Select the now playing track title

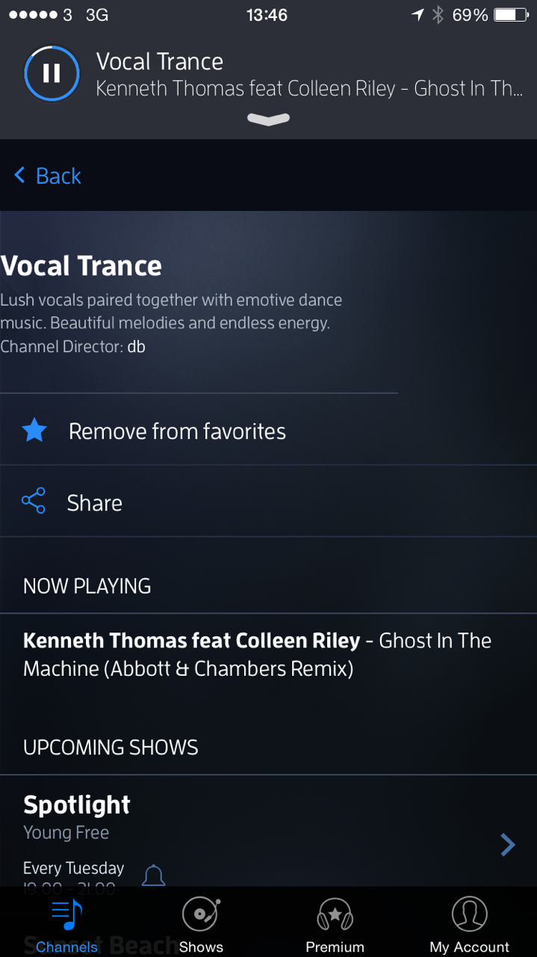point(257,654)
